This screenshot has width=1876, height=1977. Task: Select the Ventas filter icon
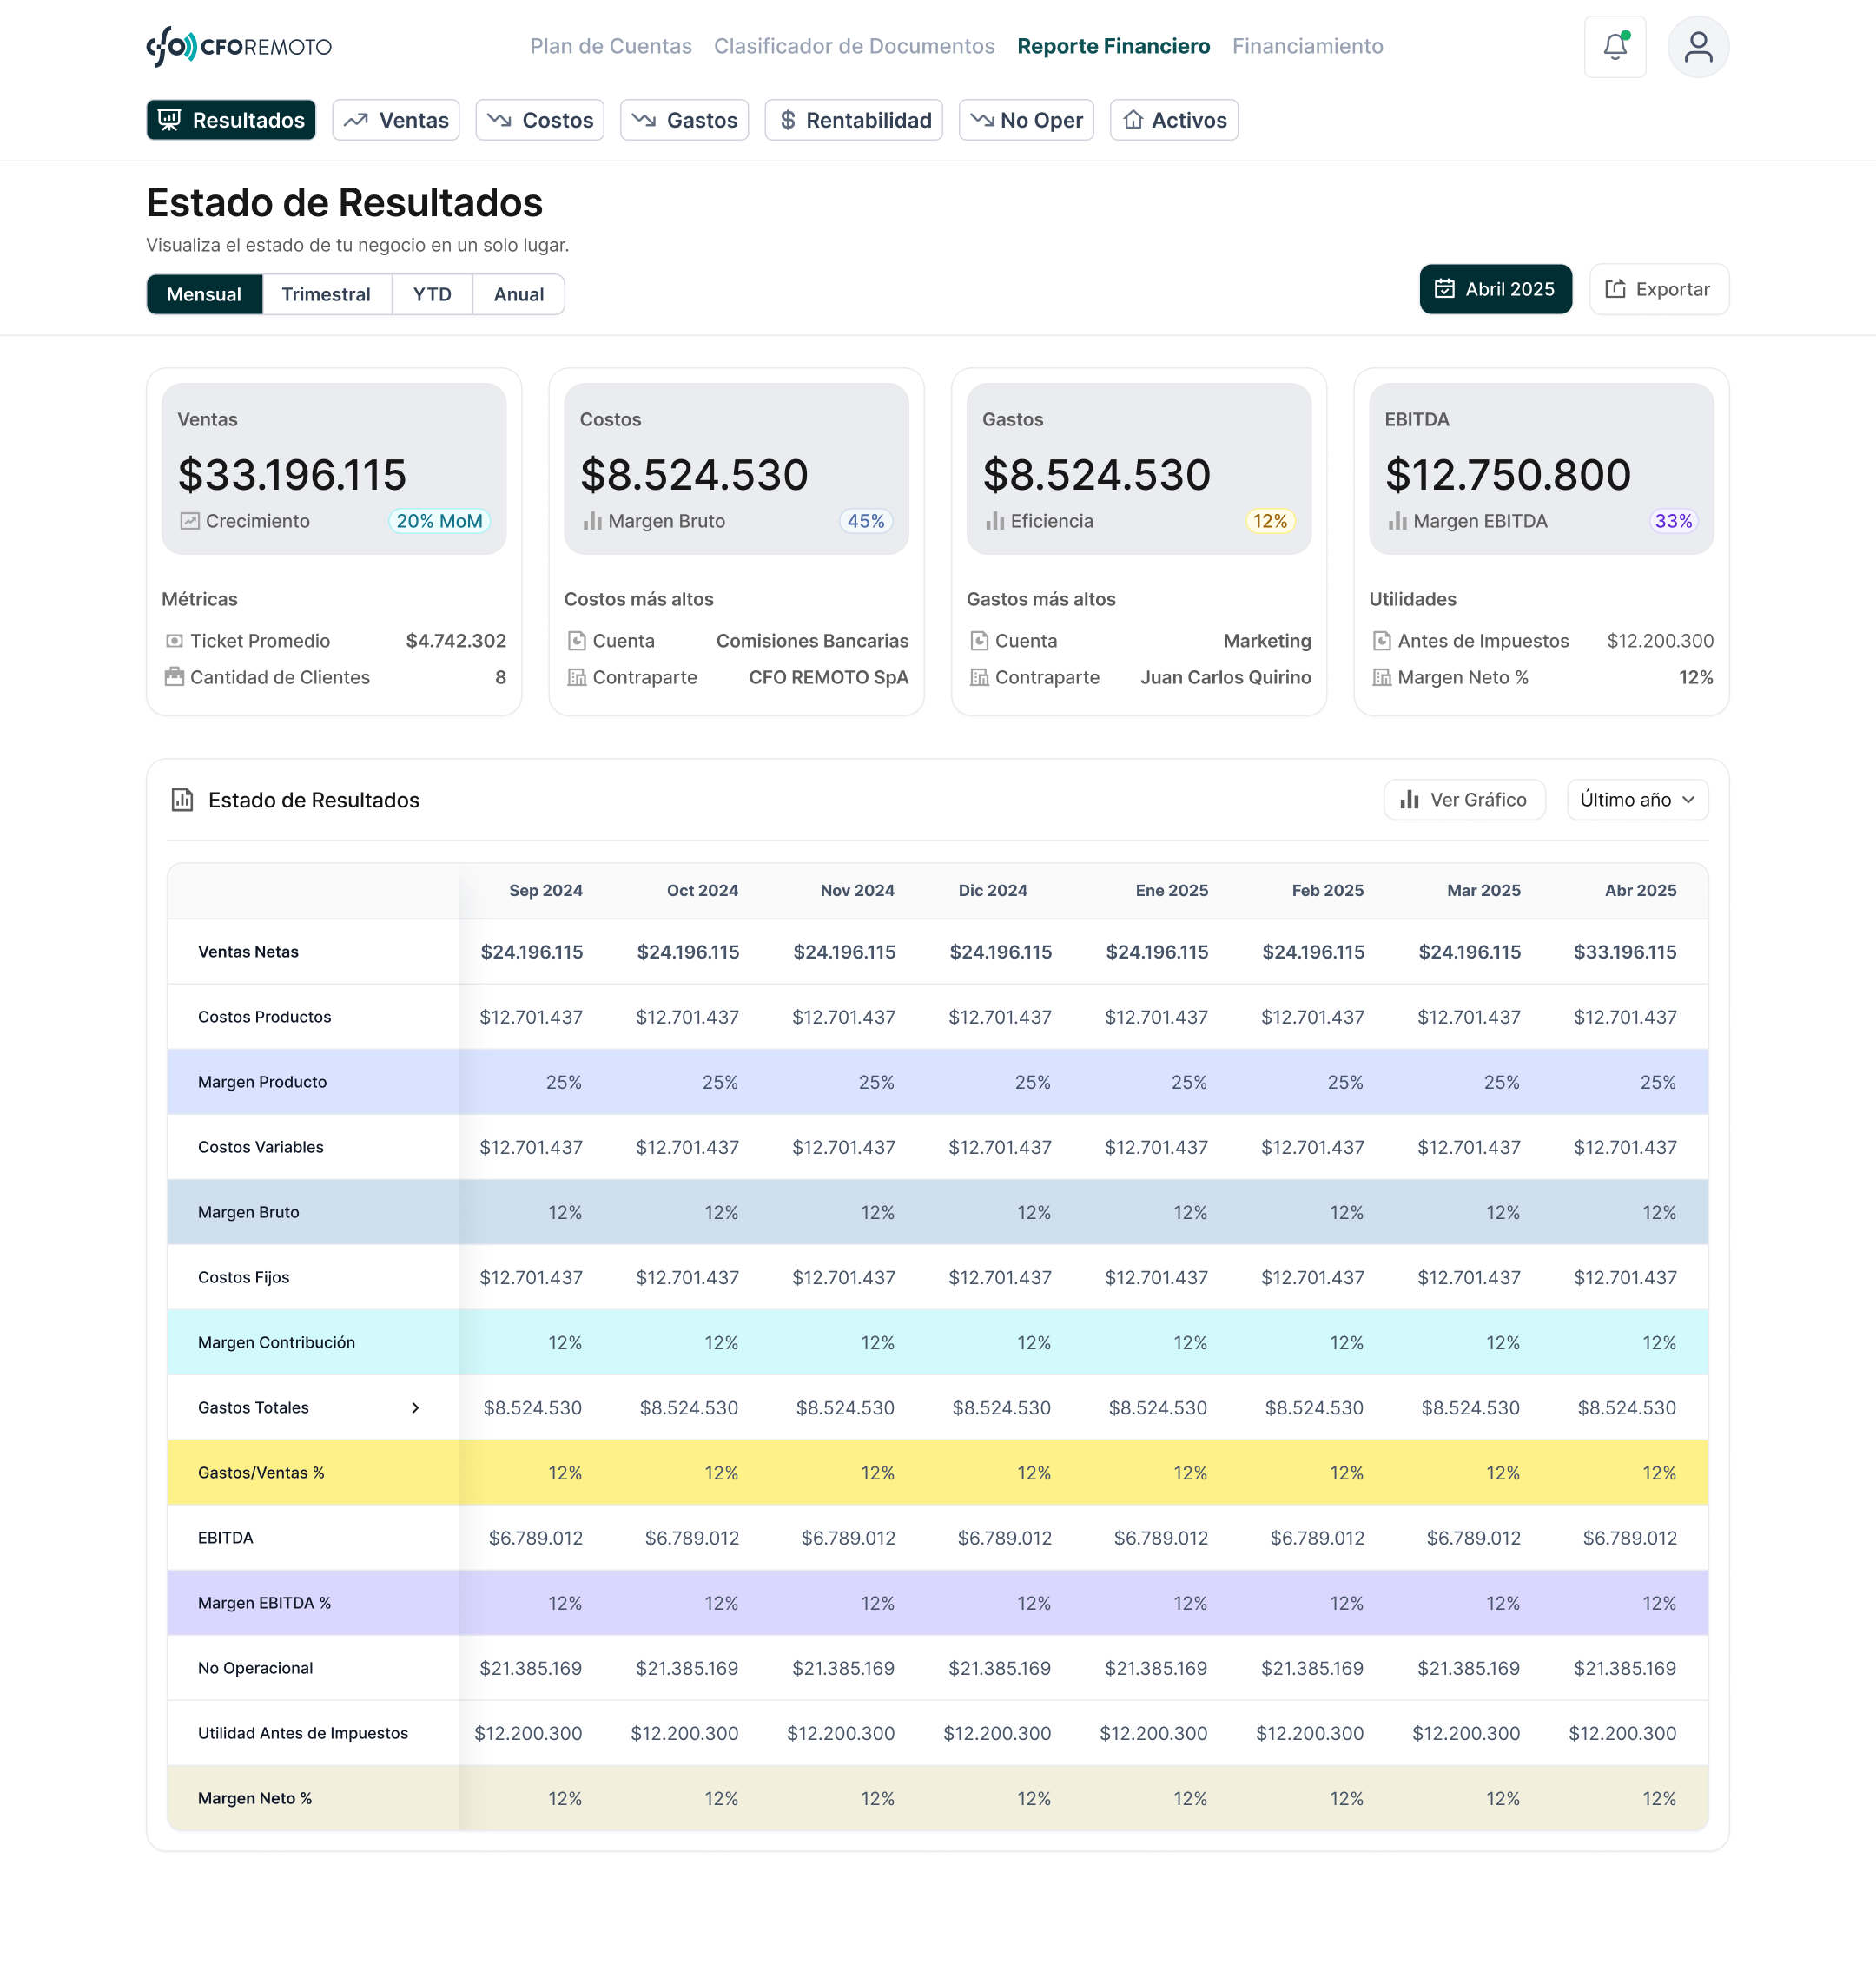point(356,120)
